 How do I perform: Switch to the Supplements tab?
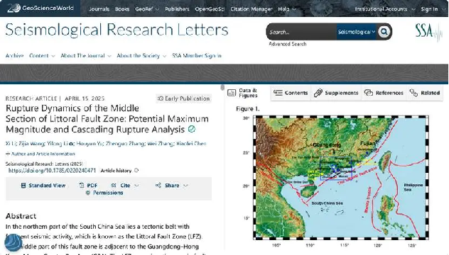(x=336, y=93)
